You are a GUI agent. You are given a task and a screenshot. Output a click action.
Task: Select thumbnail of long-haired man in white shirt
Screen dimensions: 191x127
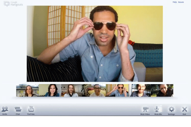click(72, 90)
